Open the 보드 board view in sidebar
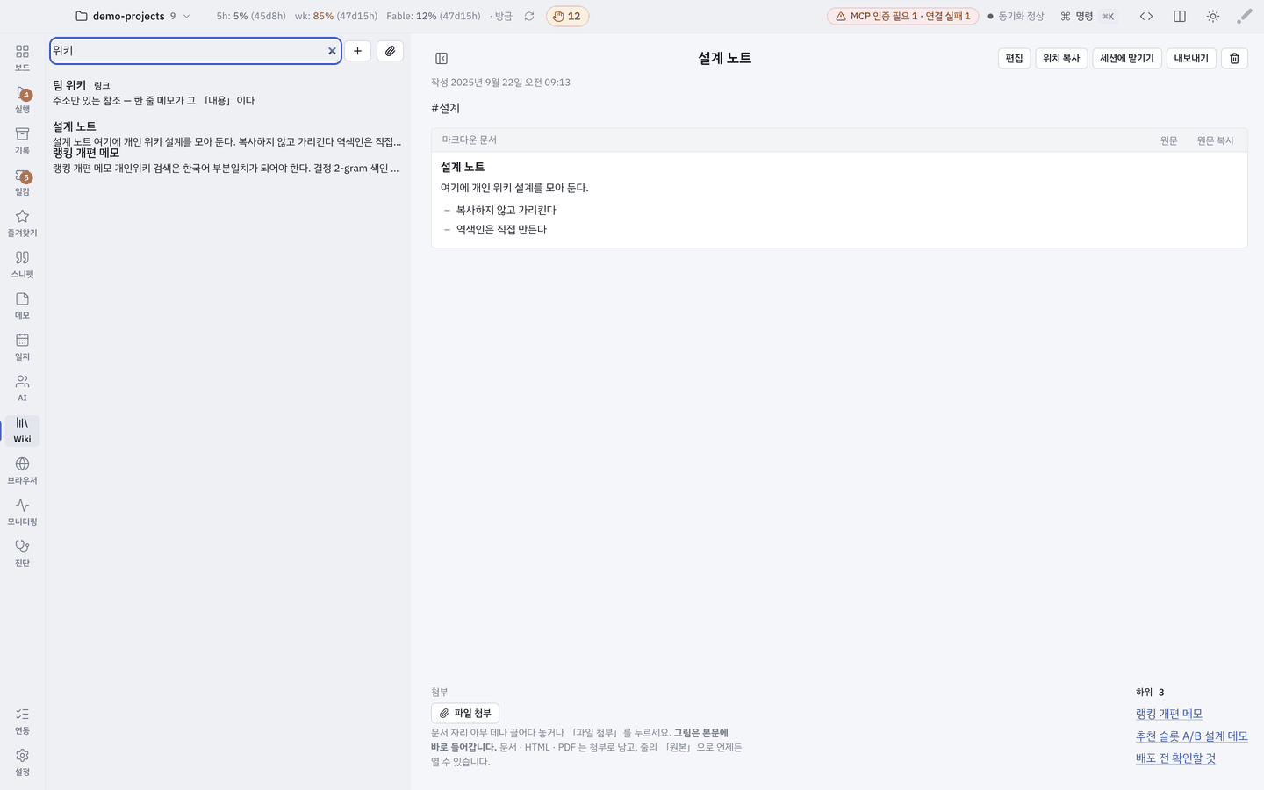1264x790 pixels. (x=22, y=58)
